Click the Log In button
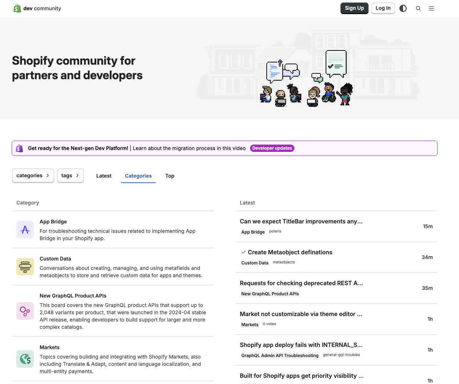The image size is (459, 384). pos(383,8)
